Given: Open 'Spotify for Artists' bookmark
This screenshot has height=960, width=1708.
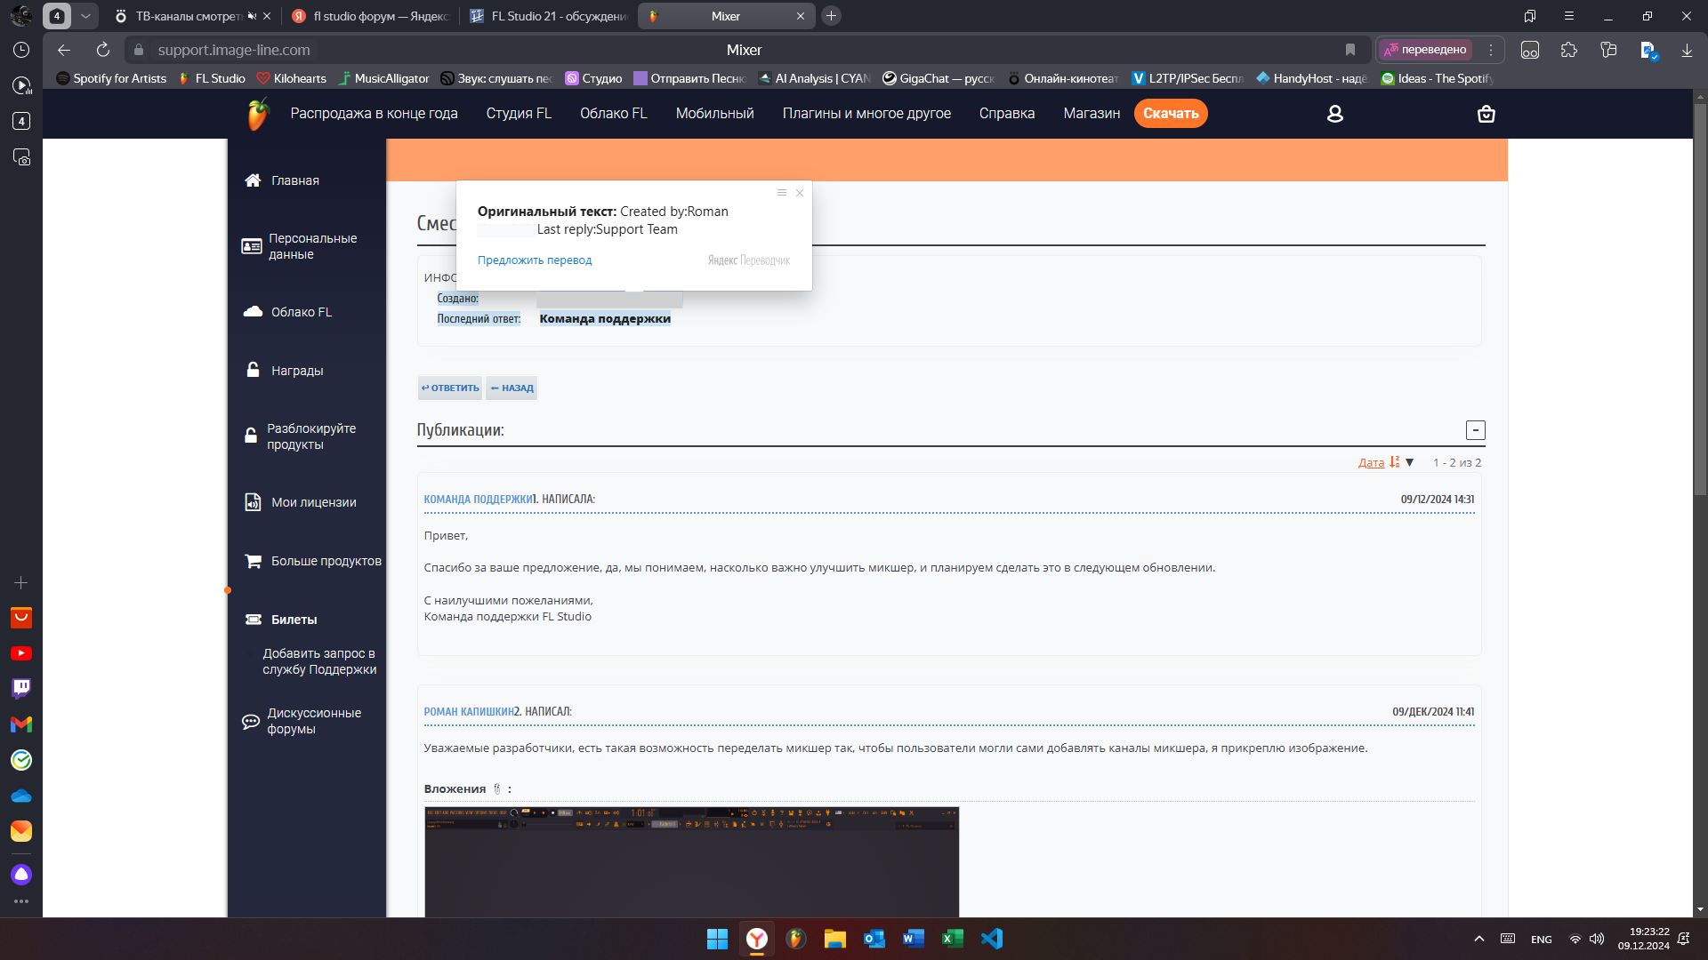Looking at the screenshot, I should [111, 78].
